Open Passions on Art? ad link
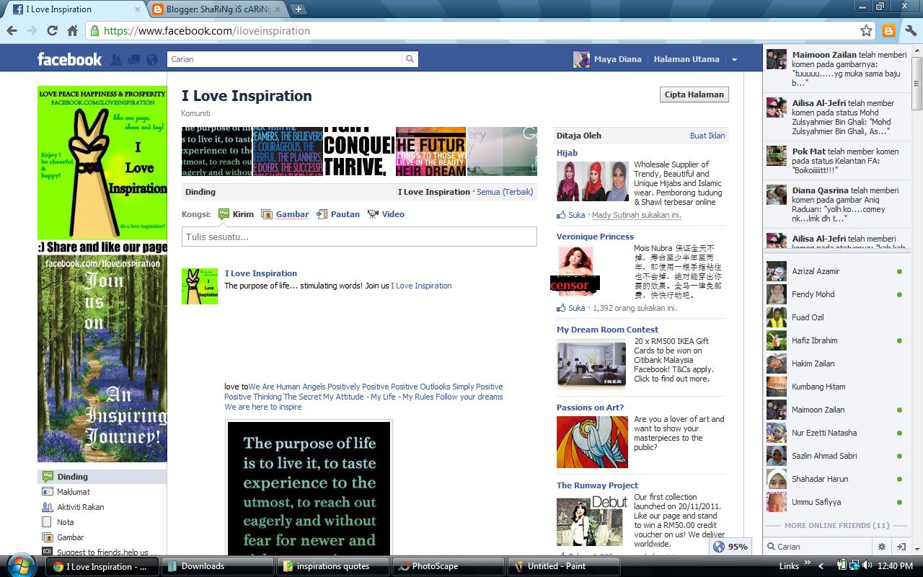The width and height of the screenshot is (923, 577). point(590,408)
